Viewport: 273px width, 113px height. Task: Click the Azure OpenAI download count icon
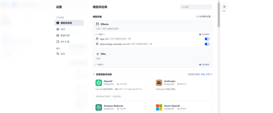pos(178,109)
